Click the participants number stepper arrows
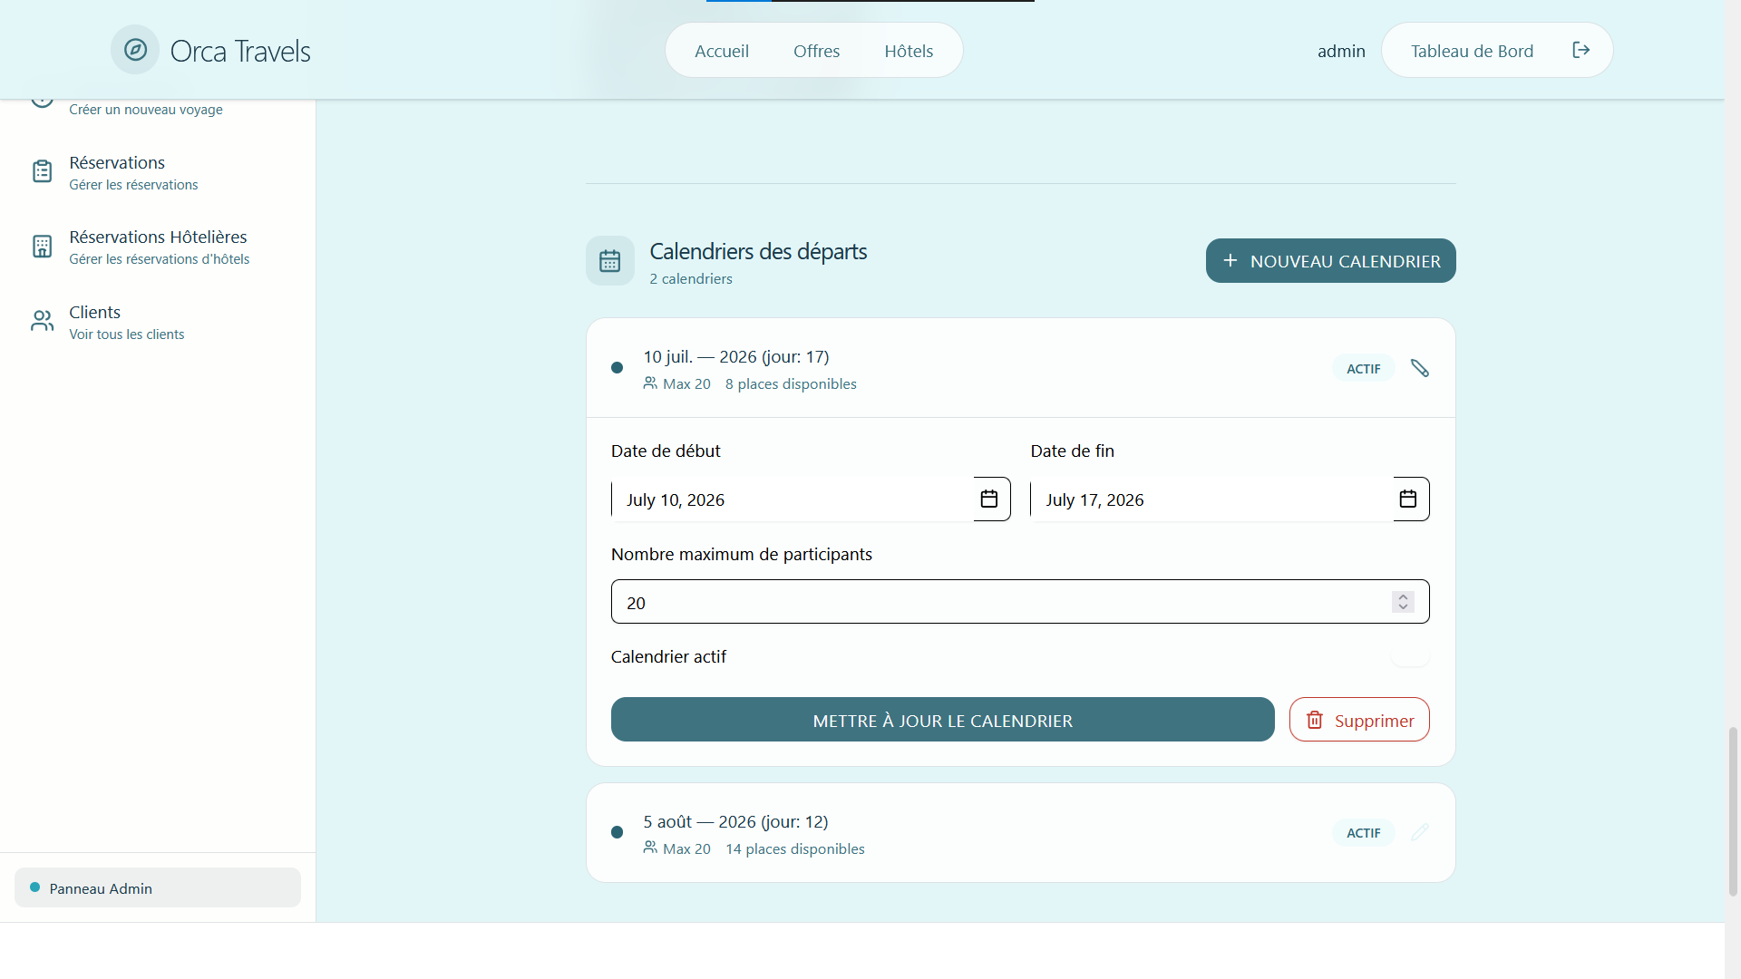Image resolution: width=1741 pixels, height=979 pixels. coord(1403,602)
